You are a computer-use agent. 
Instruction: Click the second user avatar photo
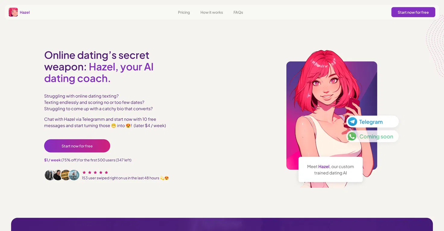[57, 175]
